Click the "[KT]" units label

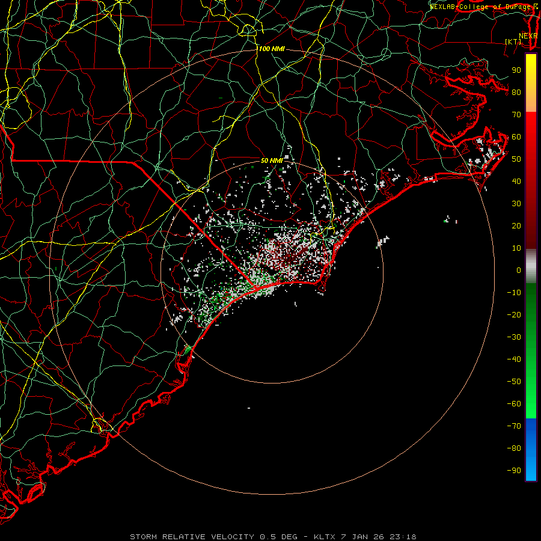click(513, 41)
